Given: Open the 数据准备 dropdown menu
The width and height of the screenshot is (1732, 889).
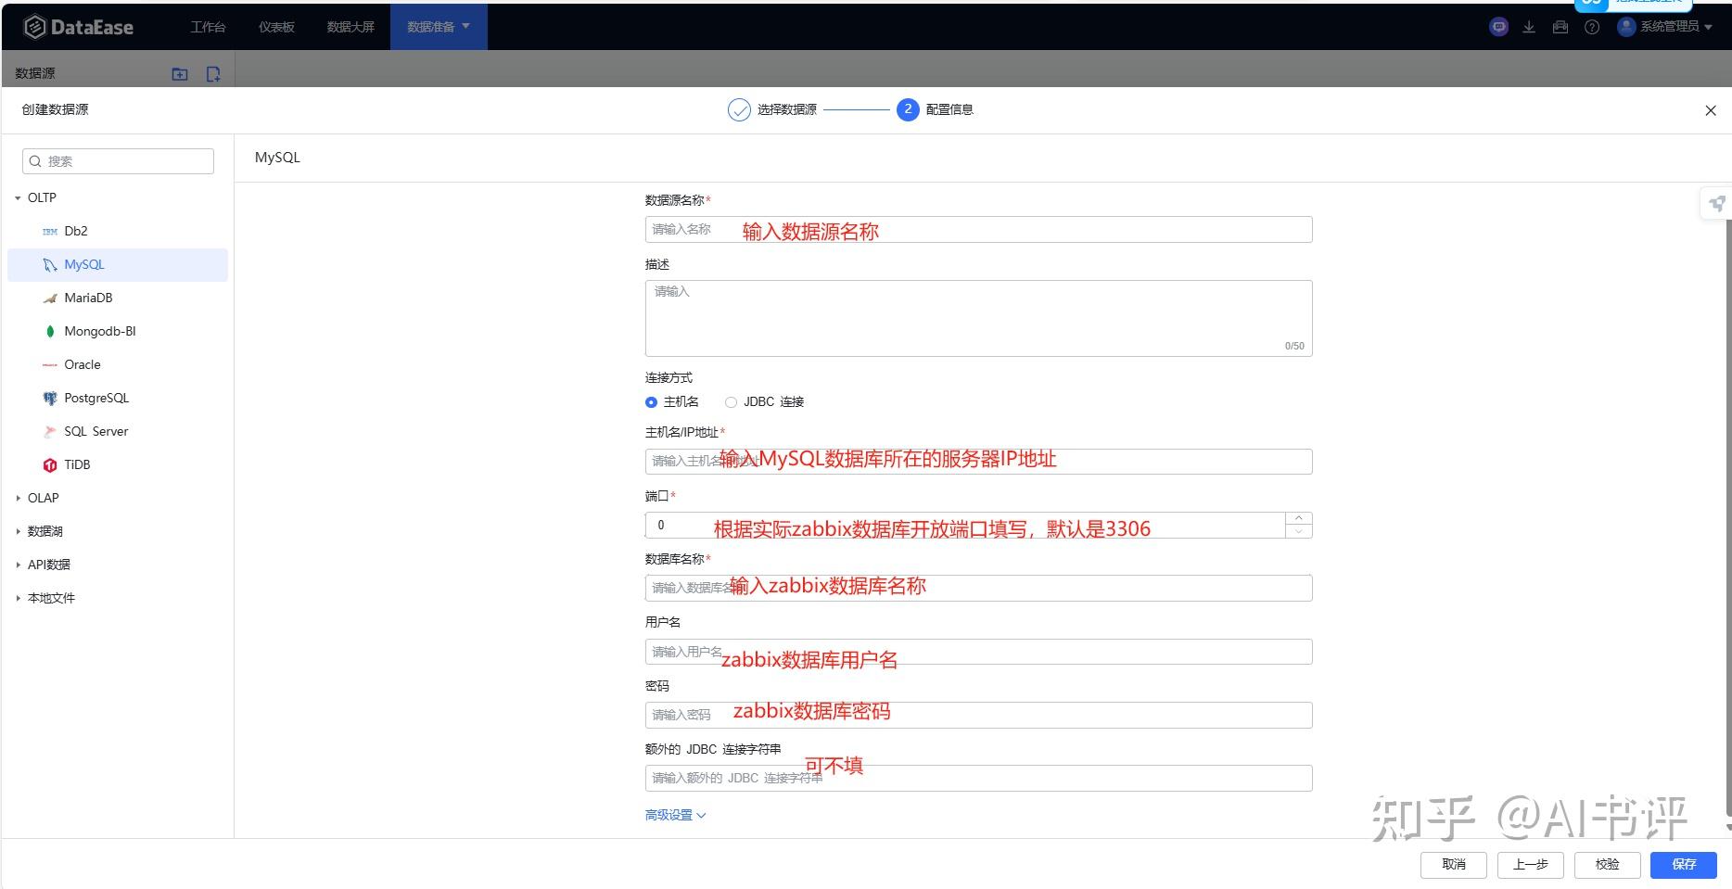Looking at the screenshot, I should pyautogui.click(x=438, y=26).
